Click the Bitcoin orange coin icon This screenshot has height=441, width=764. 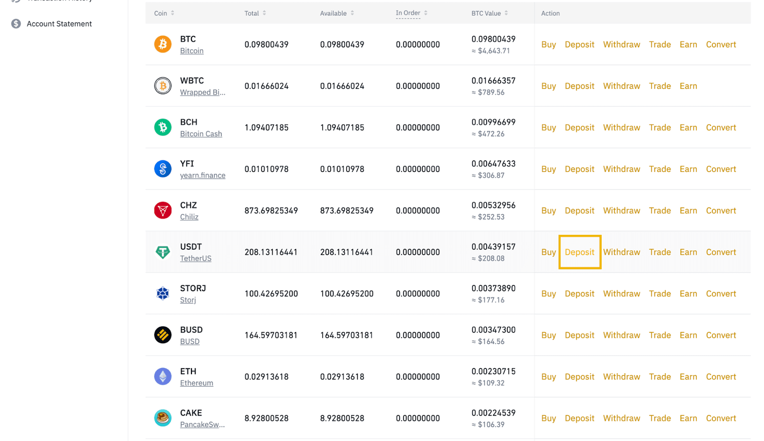coord(163,44)
